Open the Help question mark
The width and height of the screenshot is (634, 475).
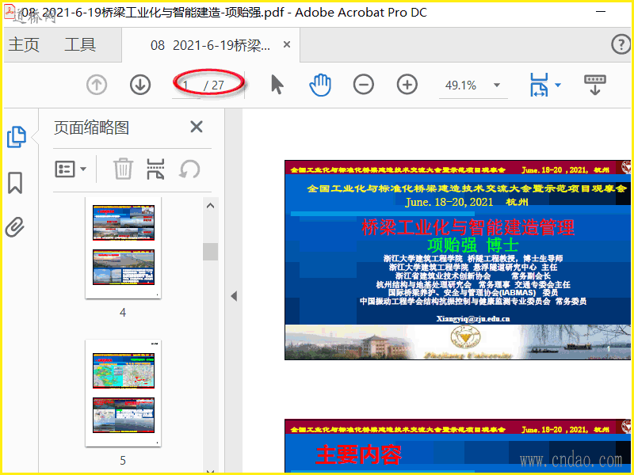point(621,44)
